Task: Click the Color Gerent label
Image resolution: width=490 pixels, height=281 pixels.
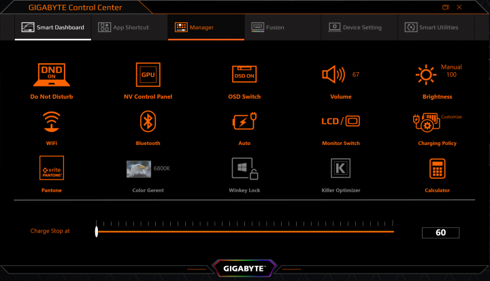Action: pos(148,190)
